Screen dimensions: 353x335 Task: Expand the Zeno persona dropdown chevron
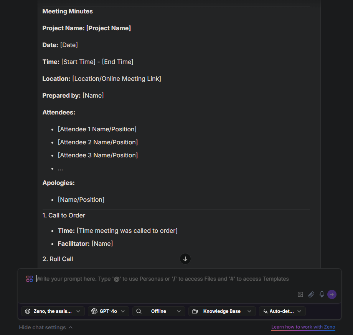click(x=78, y=311)
